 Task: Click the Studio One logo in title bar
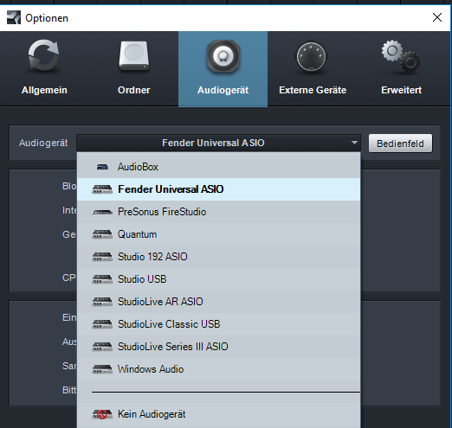point(14,17)
